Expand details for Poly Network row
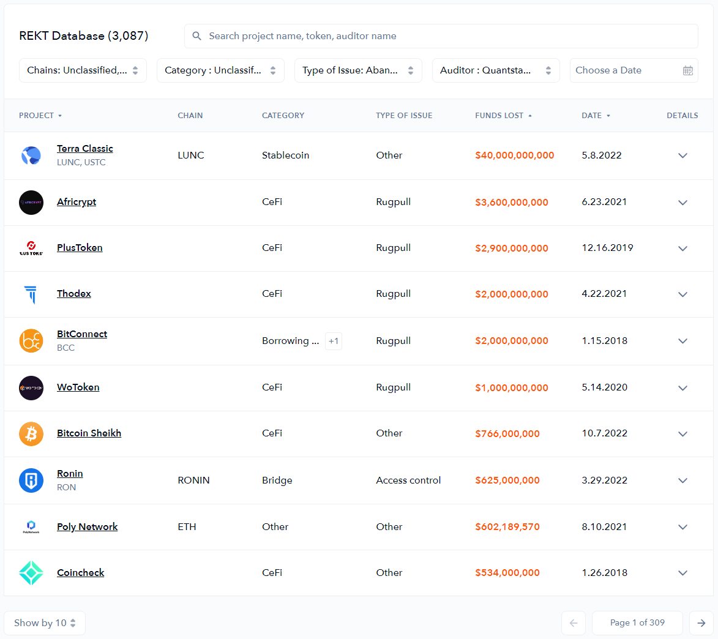718x639 pixels. 682,527
